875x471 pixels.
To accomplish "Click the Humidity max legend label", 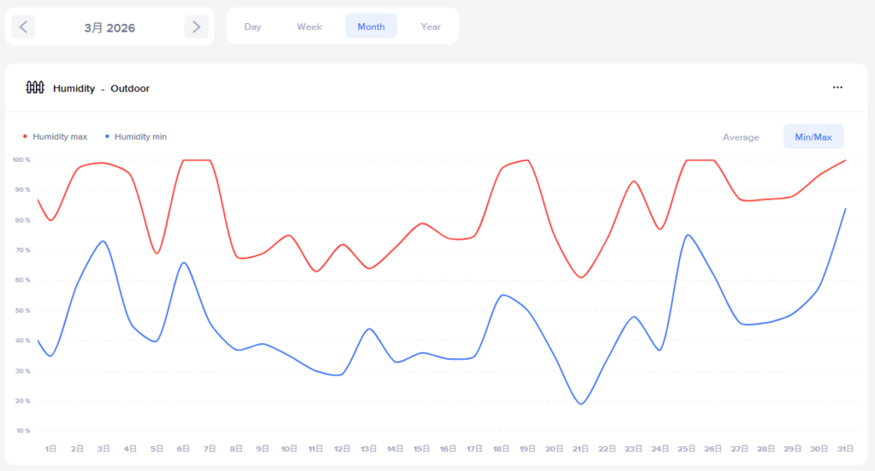I will pyautogui.click(x=60, y=137).
